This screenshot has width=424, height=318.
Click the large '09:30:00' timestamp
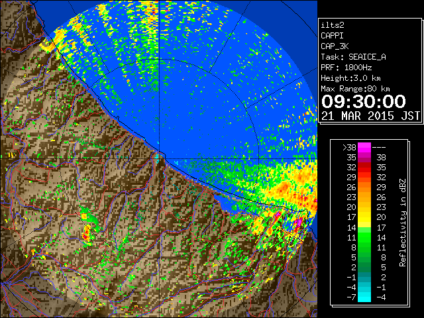click(x=364, y=101)
